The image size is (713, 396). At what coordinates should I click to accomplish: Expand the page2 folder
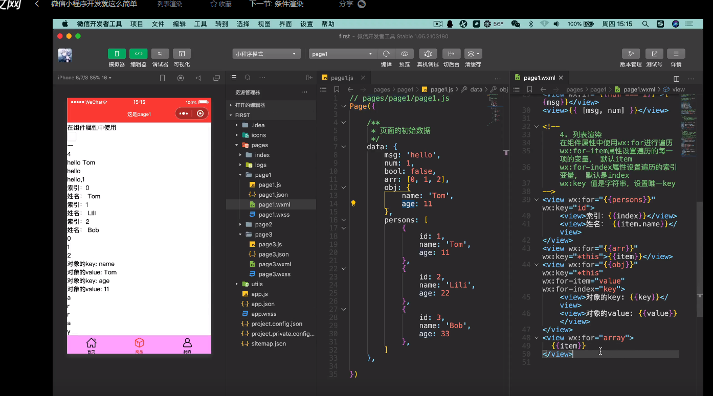263,224
